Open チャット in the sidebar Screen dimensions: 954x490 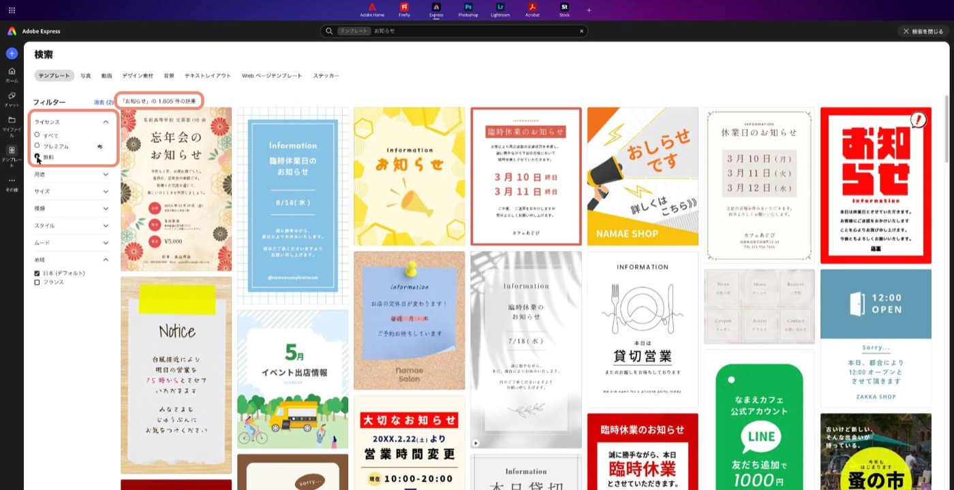click(12, 99)
